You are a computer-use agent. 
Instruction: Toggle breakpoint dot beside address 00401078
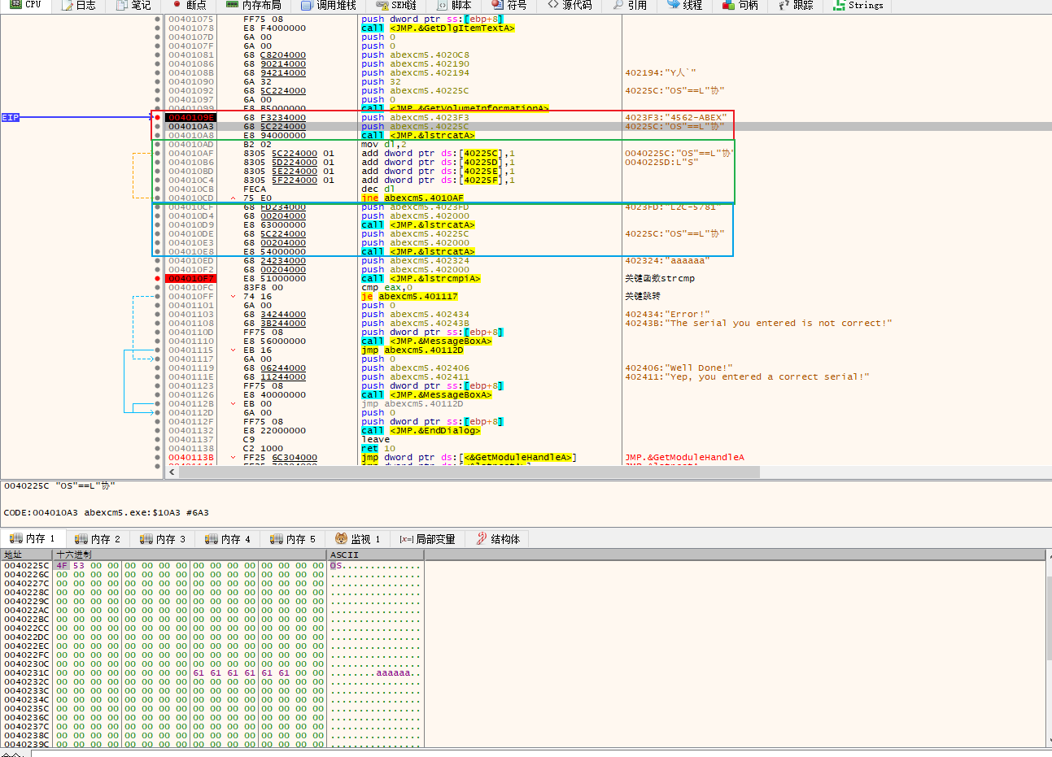tap(157, 28)
